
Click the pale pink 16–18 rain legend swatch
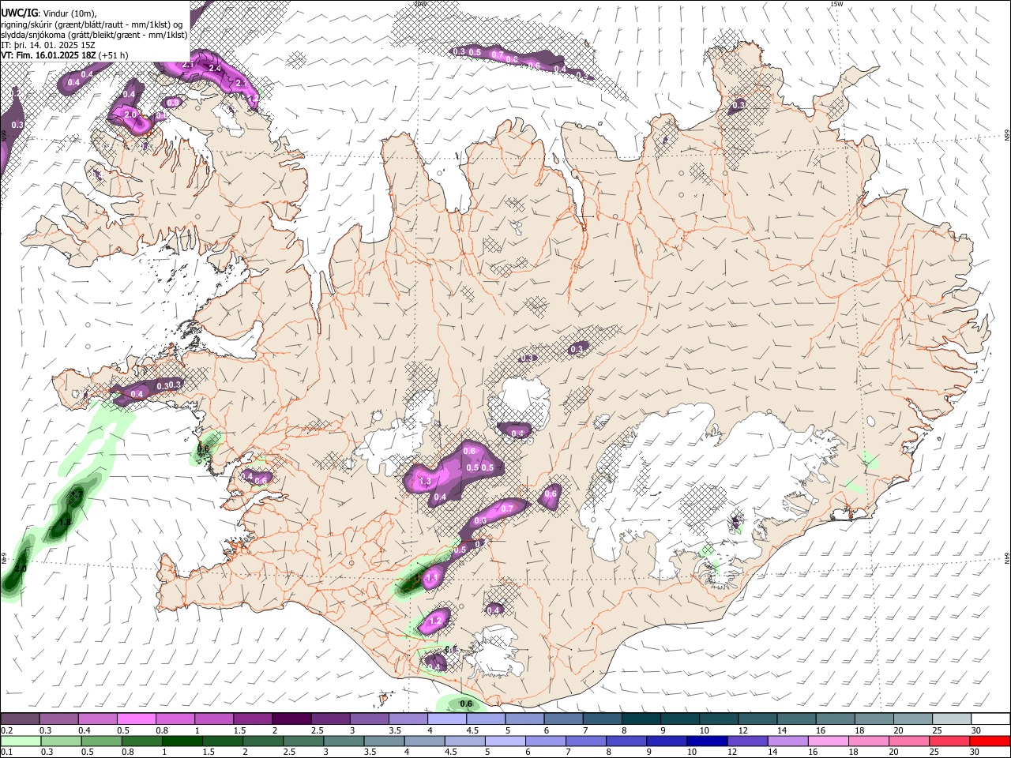pyautogui.click(x=829, y=741)
